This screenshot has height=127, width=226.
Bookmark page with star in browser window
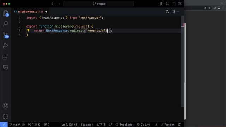[x=209, y=8]
